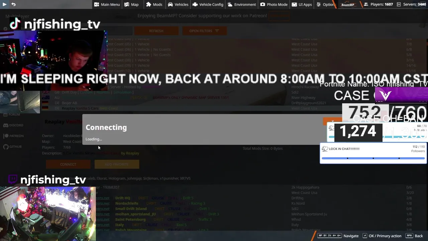Open the UI Apps menu
The width and height of the screenshot is (428, 241).
[302, 4]
